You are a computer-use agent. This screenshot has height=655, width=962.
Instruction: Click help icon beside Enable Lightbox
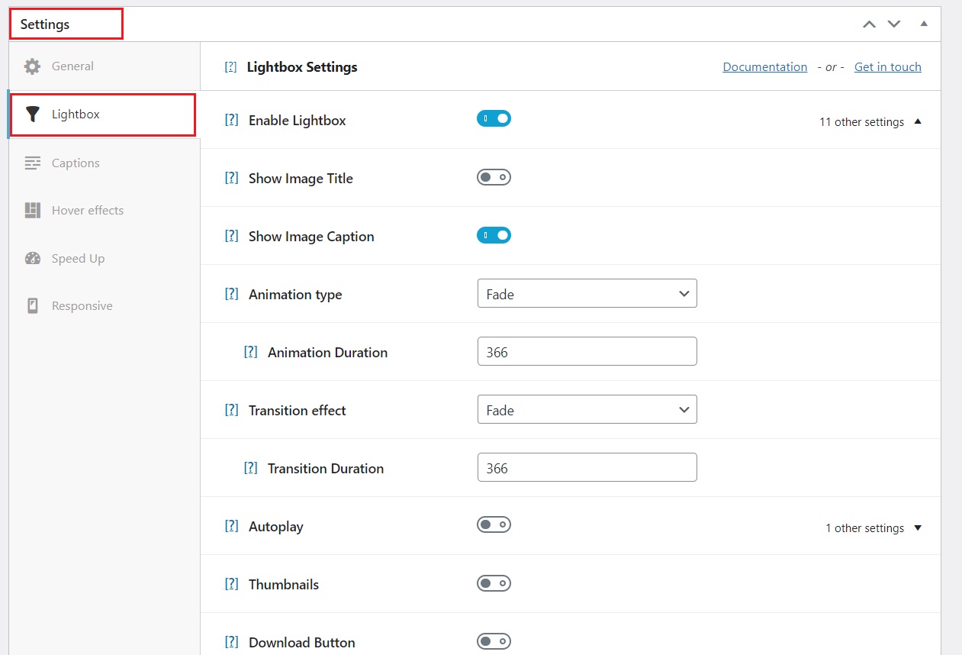point(231,120)
